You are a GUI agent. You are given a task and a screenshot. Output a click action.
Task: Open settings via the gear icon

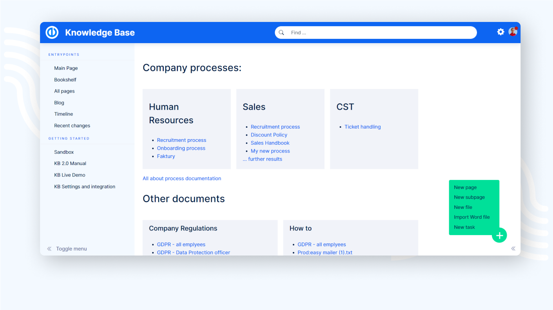click(x=500, y=32)
